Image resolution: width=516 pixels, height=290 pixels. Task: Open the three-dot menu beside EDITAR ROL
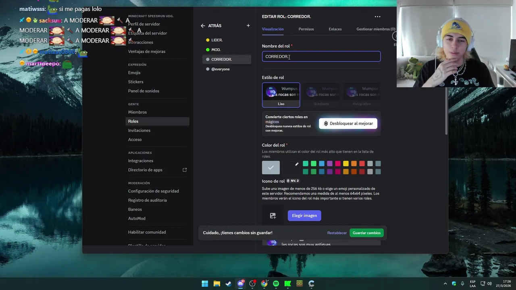[377, 17]
